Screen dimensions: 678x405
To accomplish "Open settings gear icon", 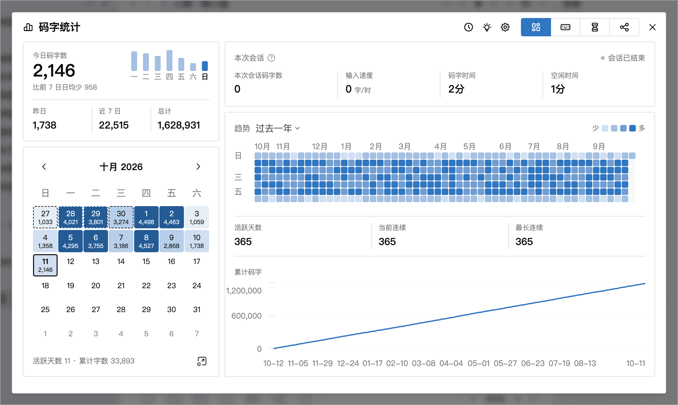I will (505, 27).
